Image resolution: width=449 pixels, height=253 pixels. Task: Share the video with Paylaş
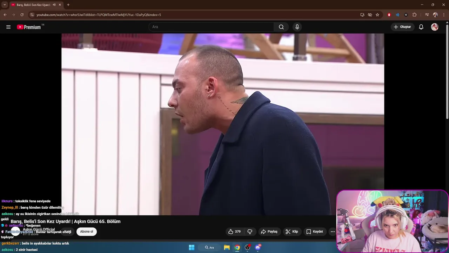click(269, 232)
